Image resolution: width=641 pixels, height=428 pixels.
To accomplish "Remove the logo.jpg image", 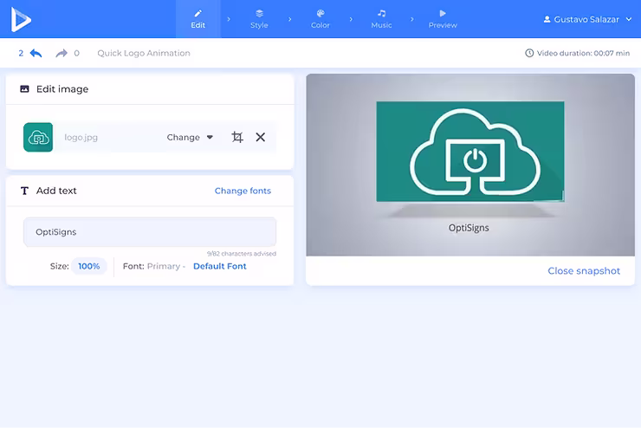I will [x=261, y=137].
